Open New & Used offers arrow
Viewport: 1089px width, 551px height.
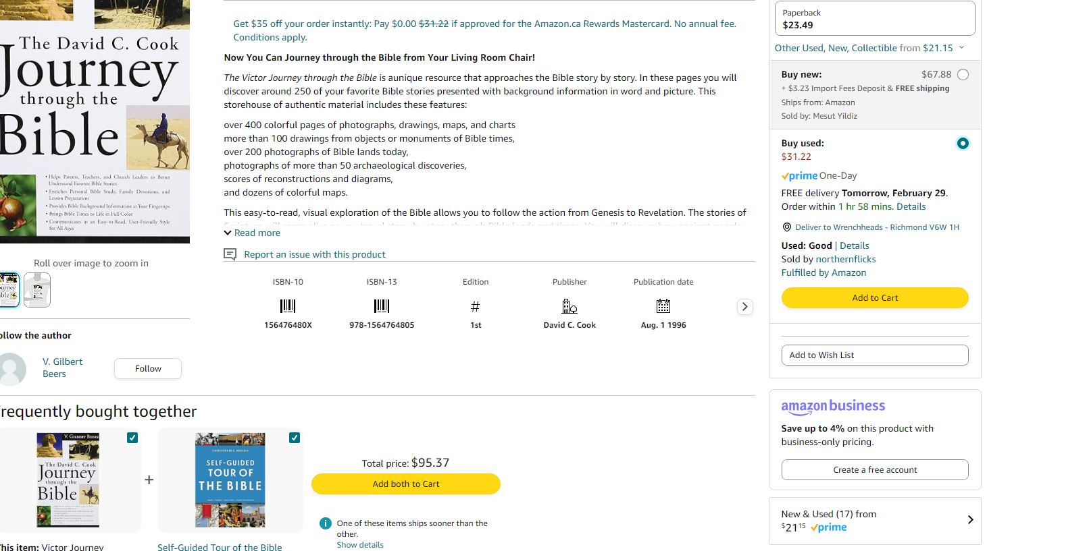[970, 520]
